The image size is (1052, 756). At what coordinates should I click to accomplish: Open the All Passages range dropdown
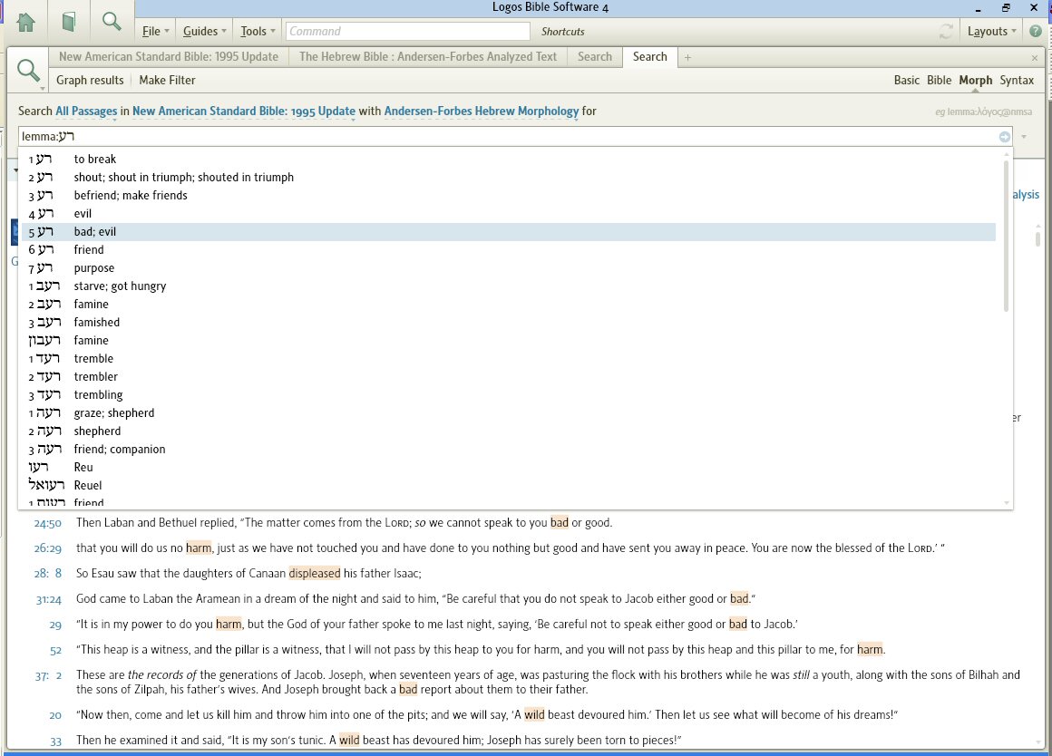[86, 111]
